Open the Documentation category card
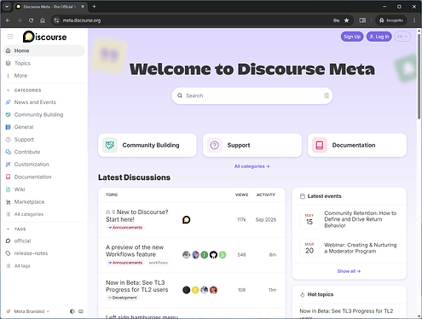 tap(357, 145)
